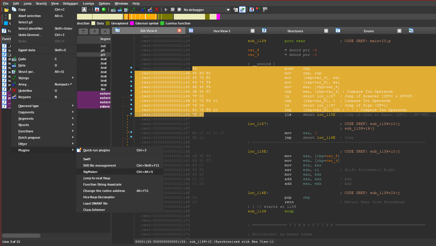Pause the debugger process
The image size is (436, 246).
tap(172, 9)
